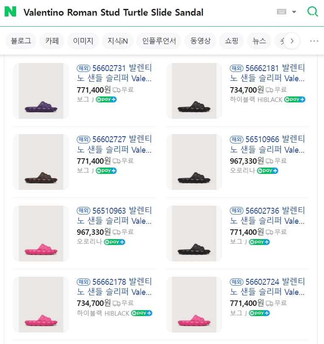Open the purple slide sandal thumbnail
The height and width of the screenshot is (344, 324).
(x=41, y=91)
